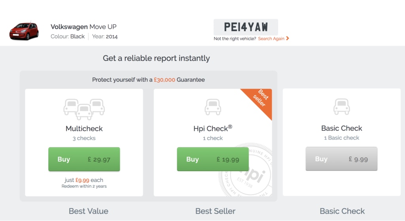Click the Multicheck package title
Screen dimensions: 405x221
click(x=84, y=128)
